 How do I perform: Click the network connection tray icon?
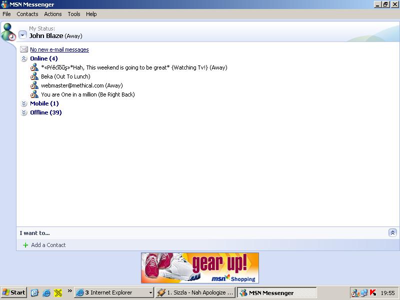point(364,293)
